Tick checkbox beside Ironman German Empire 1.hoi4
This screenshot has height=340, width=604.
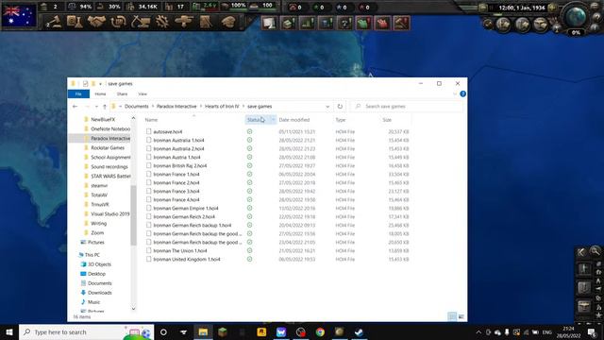coord(149,208)
